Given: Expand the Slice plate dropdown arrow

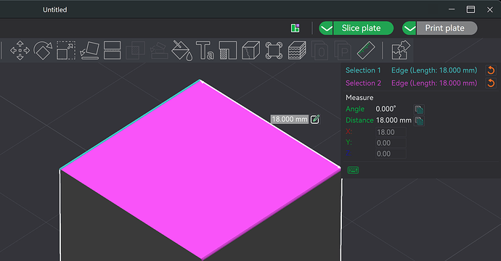Looking at the screenshot, I should coord(326,28).
